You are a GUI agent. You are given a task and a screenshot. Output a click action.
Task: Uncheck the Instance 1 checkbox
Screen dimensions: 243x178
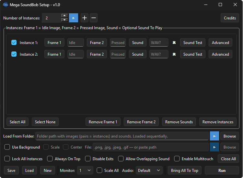[x=14, y=43]
